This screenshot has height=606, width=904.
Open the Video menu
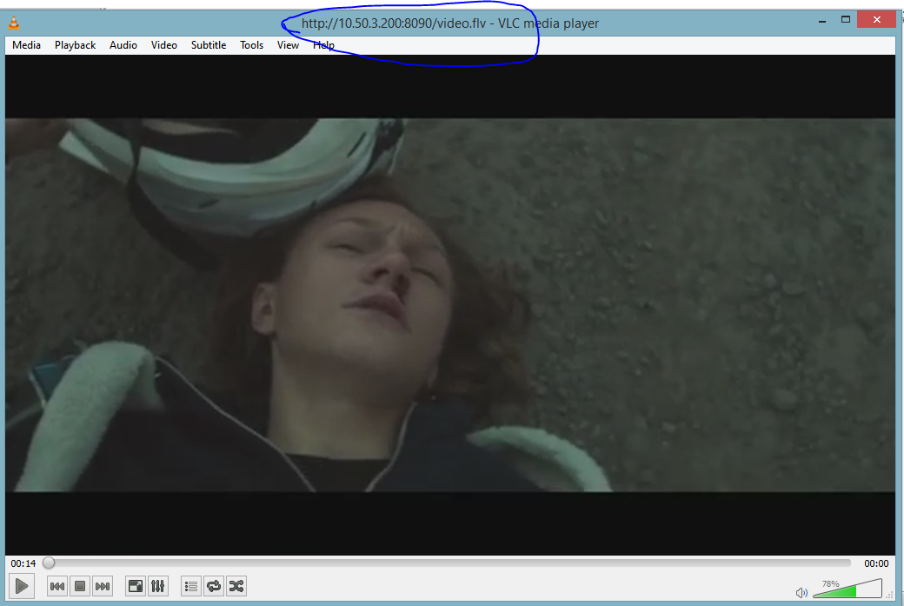coord(163,45)
